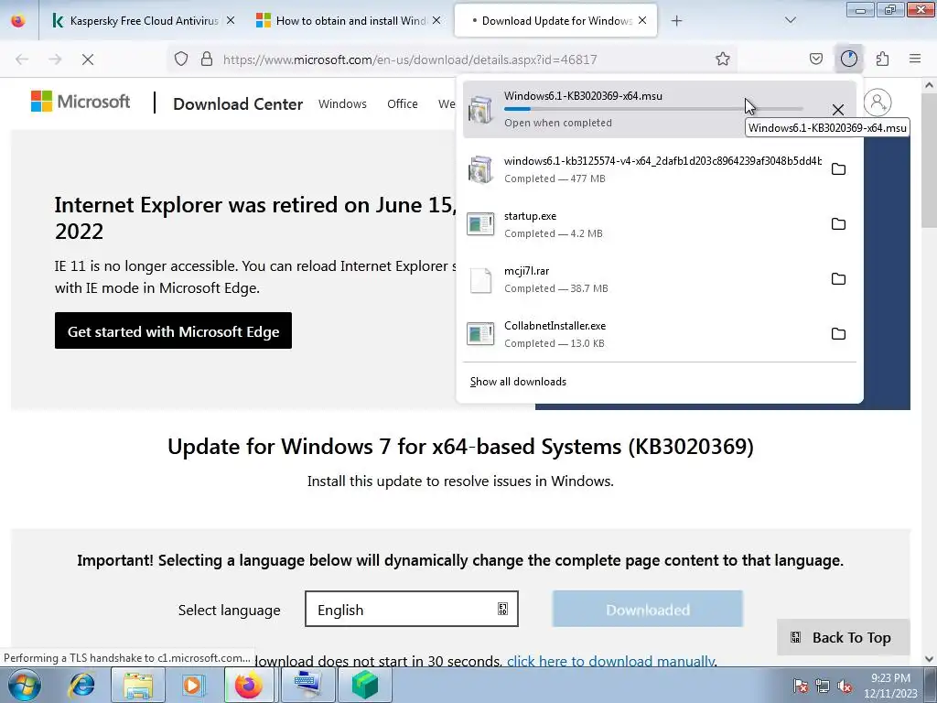Show startup.exe in folder
The height and width of the screenshot is (703, 937).
839,224
